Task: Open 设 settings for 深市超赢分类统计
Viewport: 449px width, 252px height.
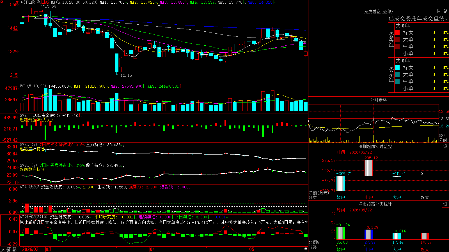Action: [x=445, y=204]
